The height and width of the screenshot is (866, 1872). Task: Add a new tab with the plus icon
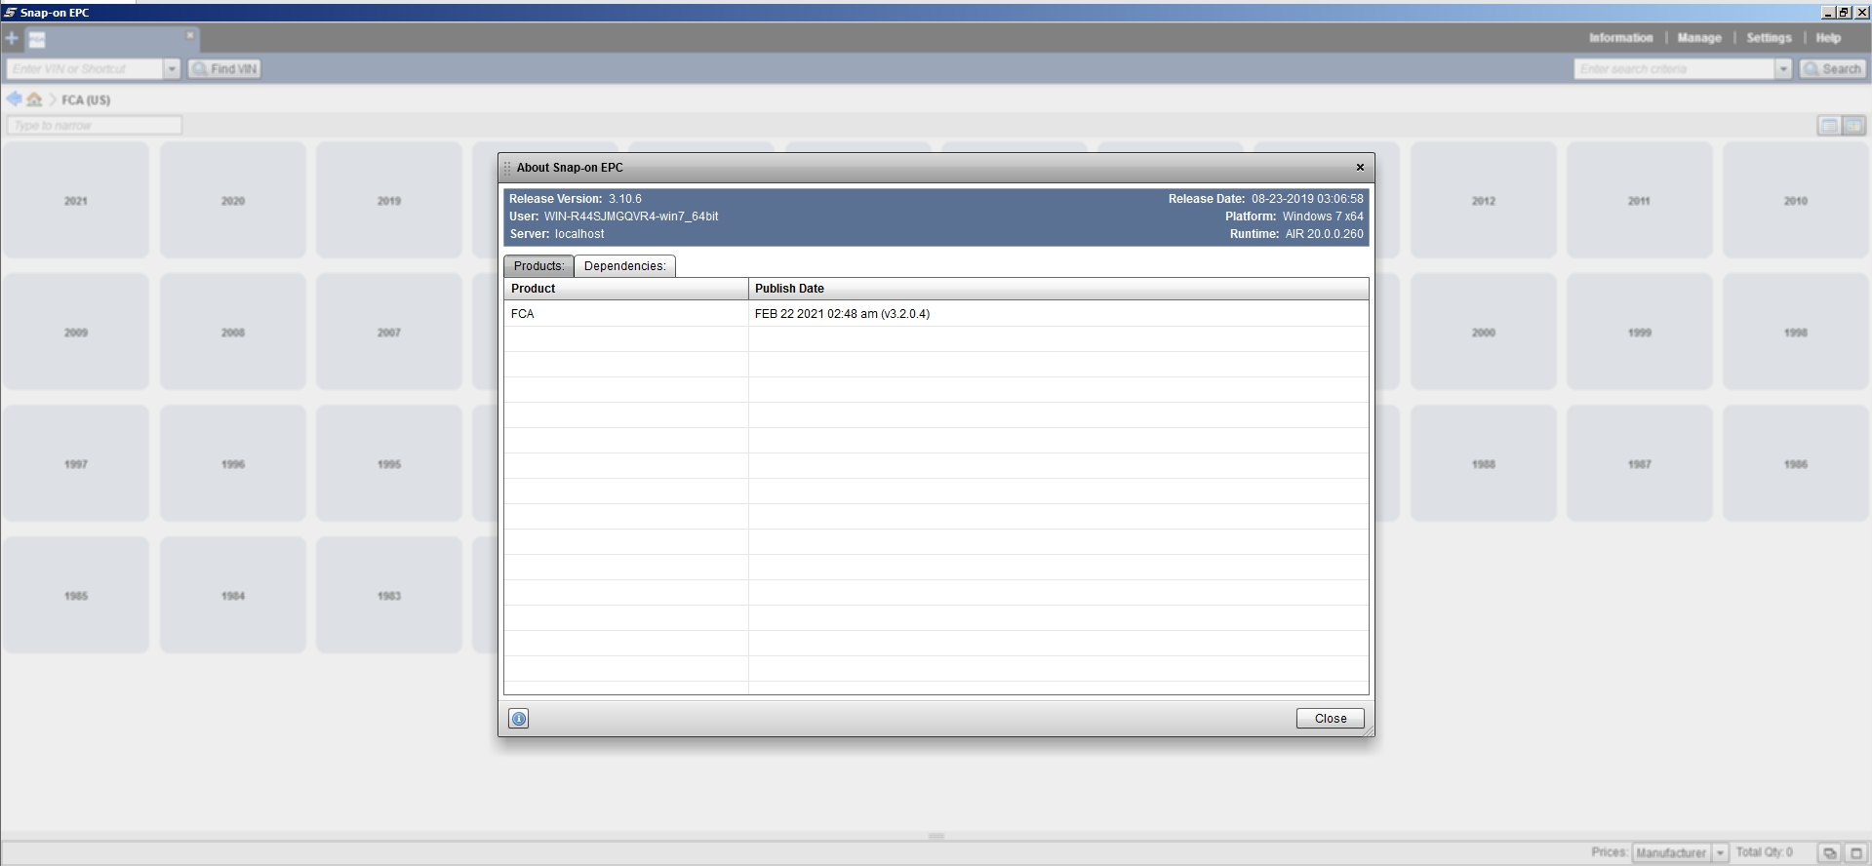coord(12,39)
